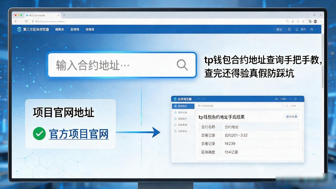Reload the page with the refresh icon

pyautogui.click(x=26, y=21)
